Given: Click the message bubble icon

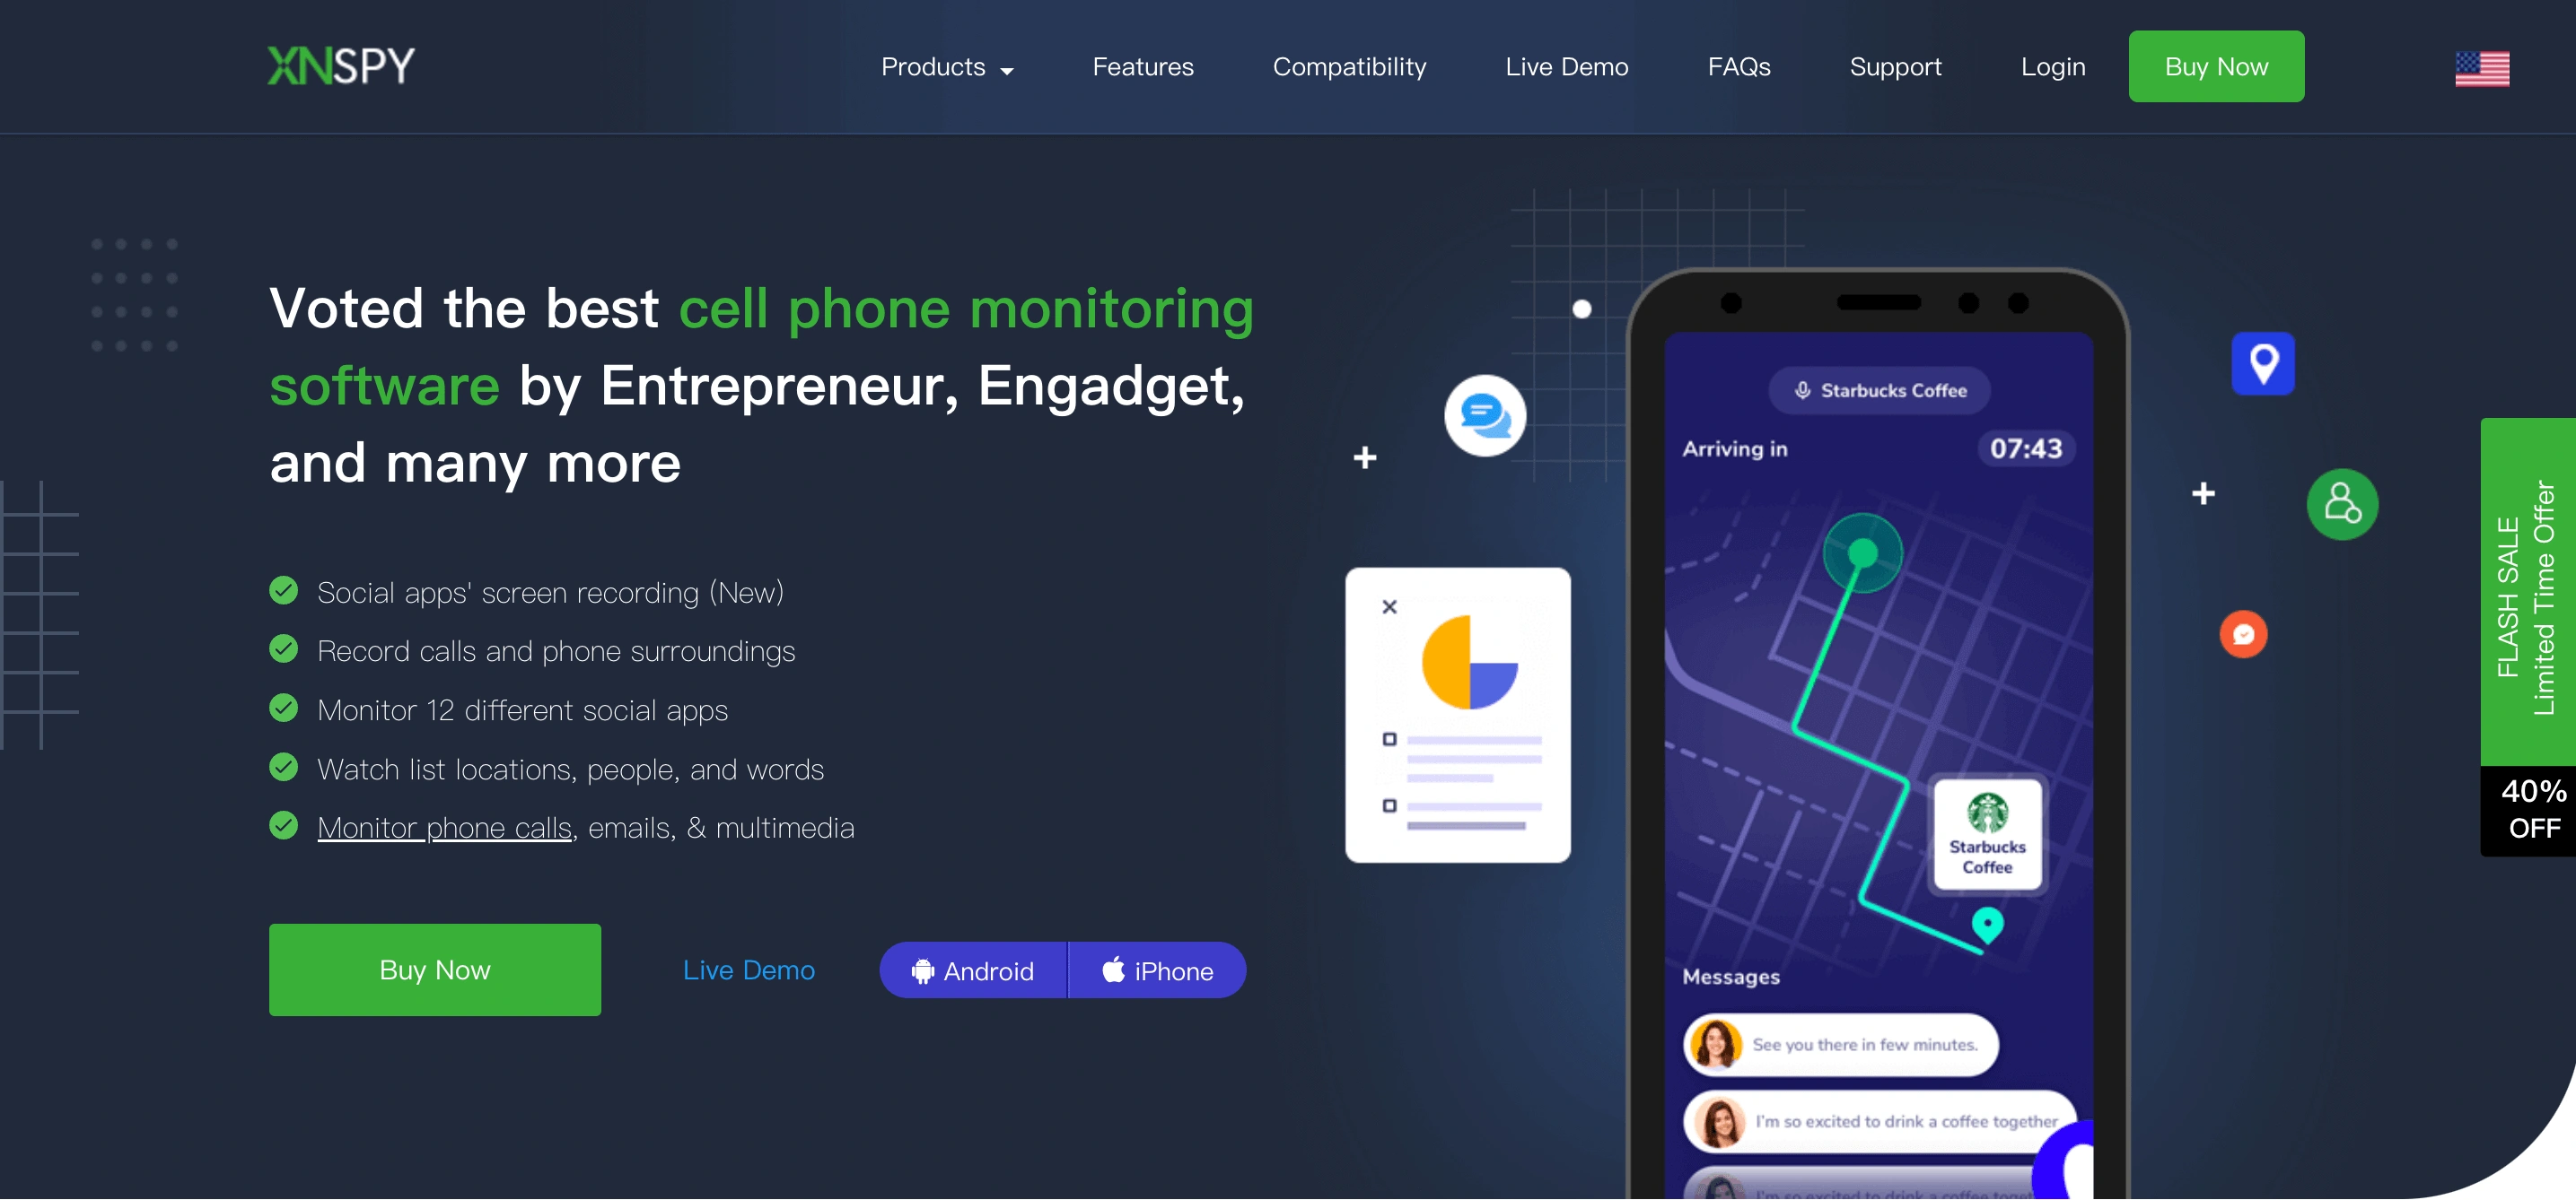Looking at the screenshot, I should tap(1480, 413).
